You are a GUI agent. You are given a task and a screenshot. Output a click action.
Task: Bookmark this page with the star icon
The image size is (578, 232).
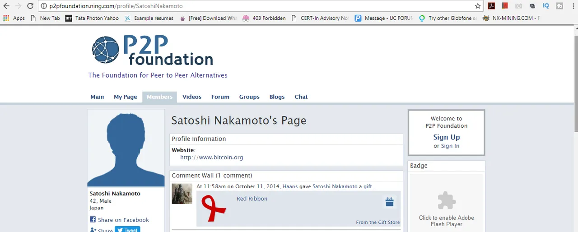478,6
